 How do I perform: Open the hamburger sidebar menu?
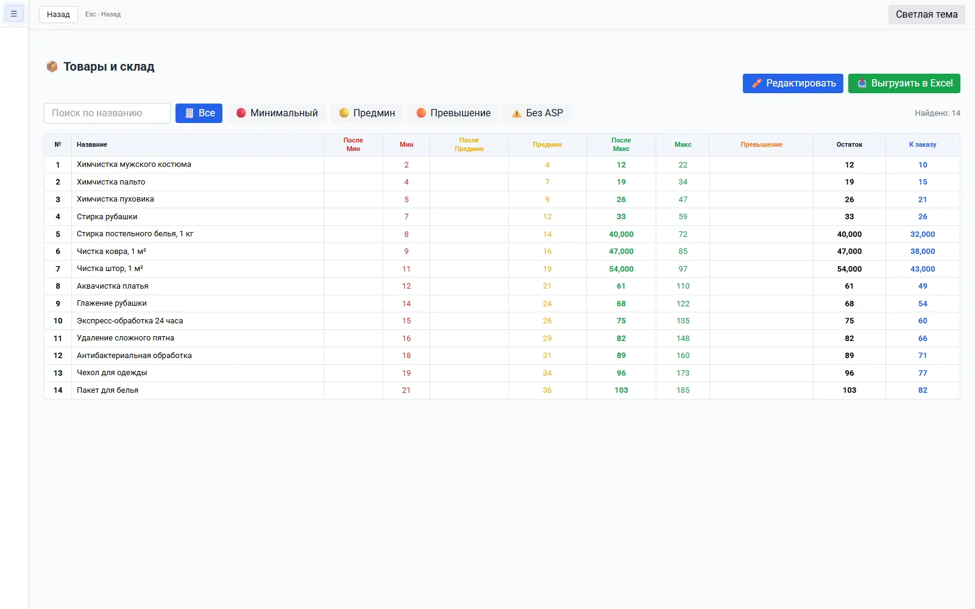click(14, 13)
